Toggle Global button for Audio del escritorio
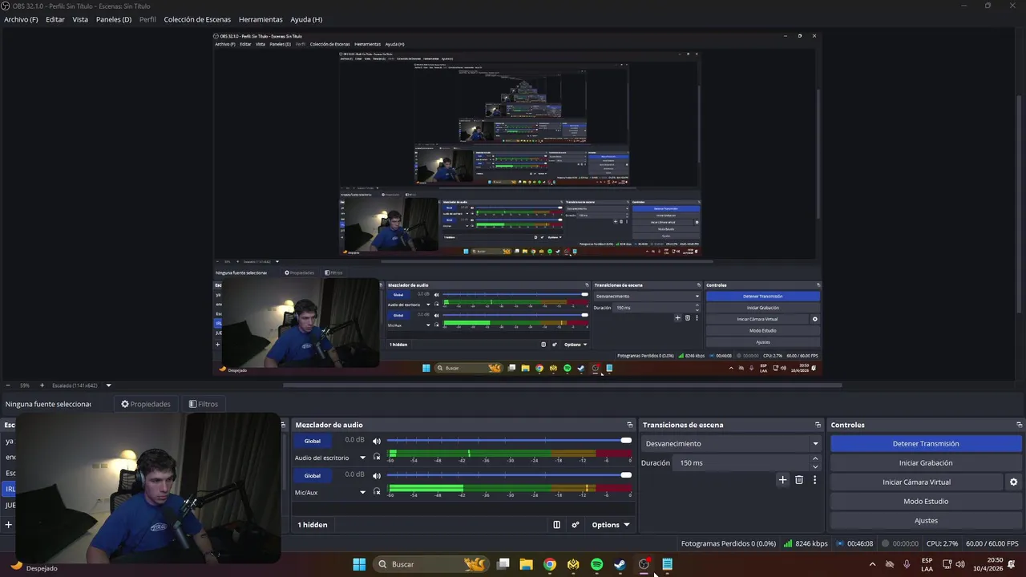Image resolution: width=1026 pixels, height=577 pixels. [x=313, y=441]
